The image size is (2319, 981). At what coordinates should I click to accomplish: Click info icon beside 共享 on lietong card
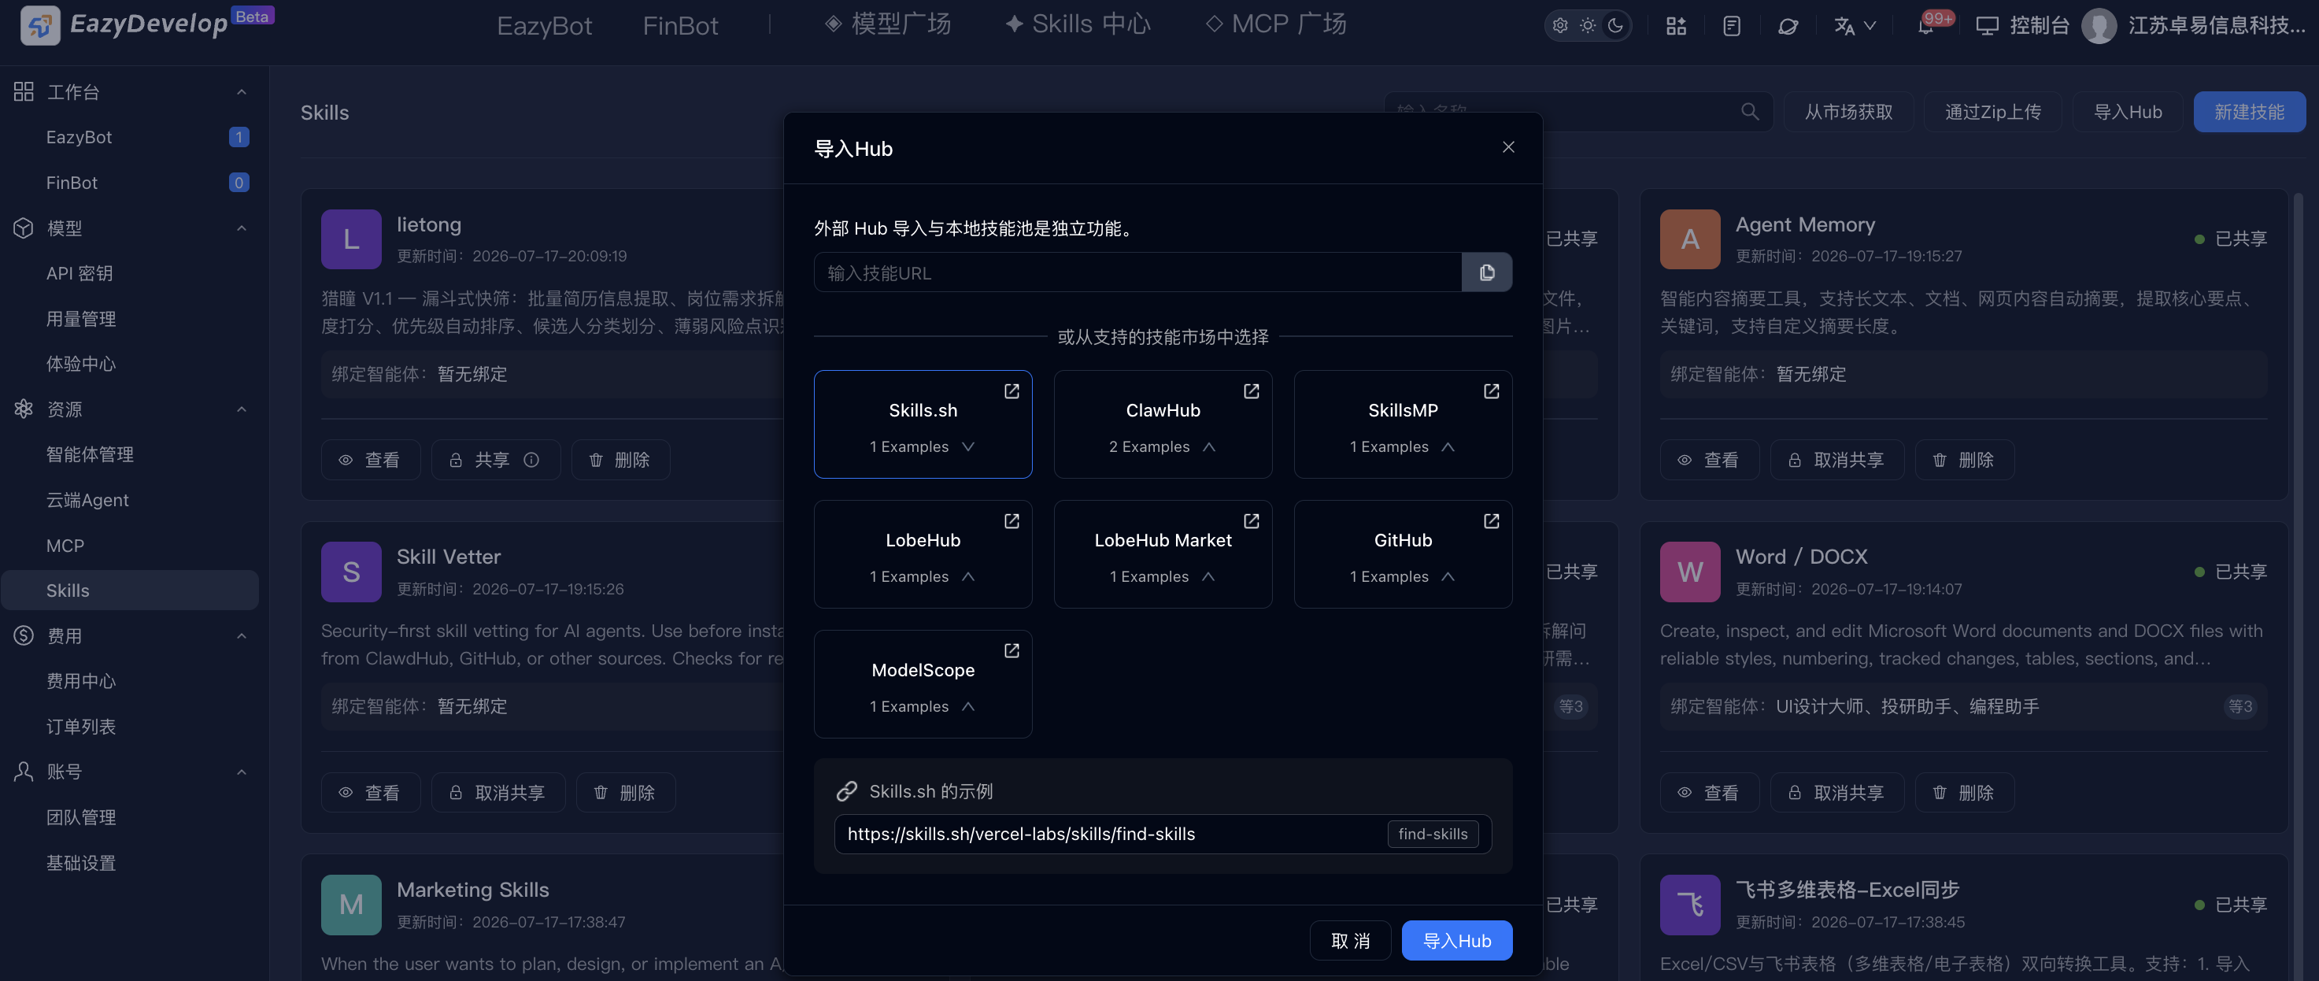pyautogui.click(x=531, y=460)
